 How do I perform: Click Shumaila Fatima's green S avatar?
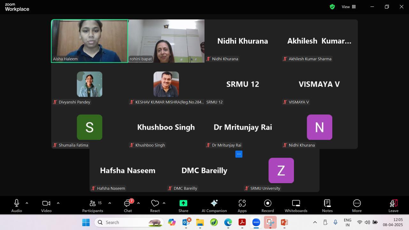coord(89,127)
